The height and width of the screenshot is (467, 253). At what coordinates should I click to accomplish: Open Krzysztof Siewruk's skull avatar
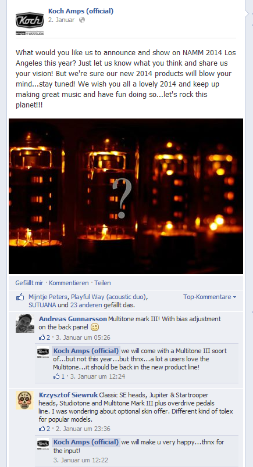pyautogui.click(x=25, y=400)
